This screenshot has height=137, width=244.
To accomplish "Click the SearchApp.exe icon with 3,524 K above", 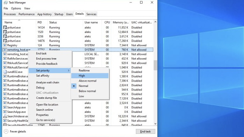I will click(x=5, y=107).
